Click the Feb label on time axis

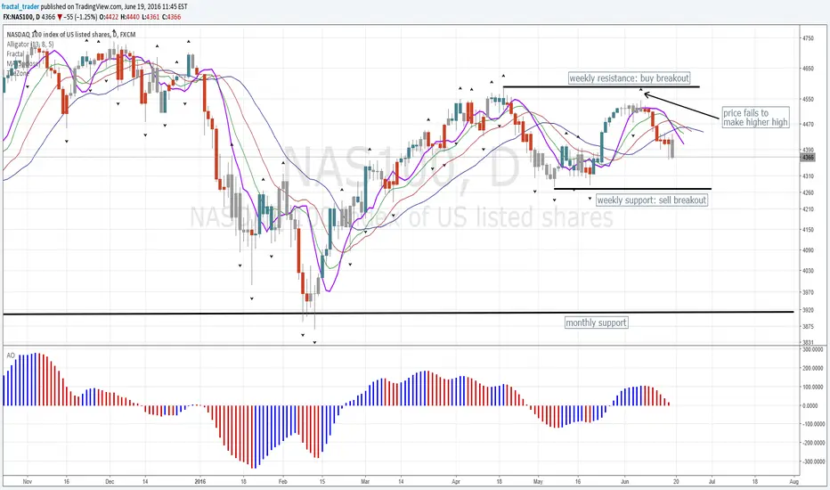pyautogui.click(x=282, y=482)
